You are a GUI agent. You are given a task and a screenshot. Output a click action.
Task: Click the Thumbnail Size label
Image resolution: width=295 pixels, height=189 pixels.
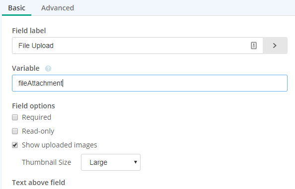tap(47, 162)
